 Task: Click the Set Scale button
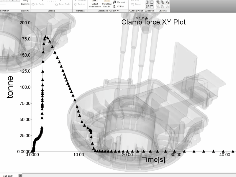38,4
